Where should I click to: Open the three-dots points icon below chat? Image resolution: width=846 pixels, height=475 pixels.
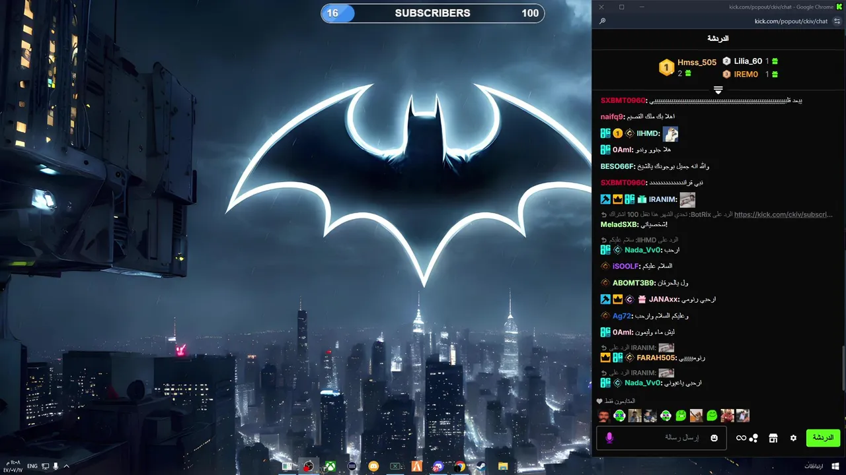coord(753,438)
